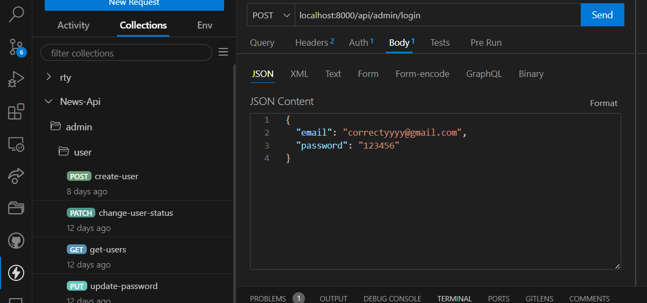Click the GitHub icon in activity bar

(16, 241)
